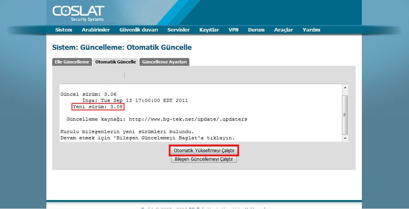Open the VPN menu
409x209 pixels.
tap(233, 30)
